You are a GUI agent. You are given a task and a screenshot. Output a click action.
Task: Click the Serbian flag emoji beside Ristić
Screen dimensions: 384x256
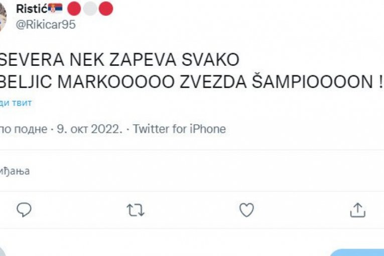pyautogui.click(x=55, y=9)
